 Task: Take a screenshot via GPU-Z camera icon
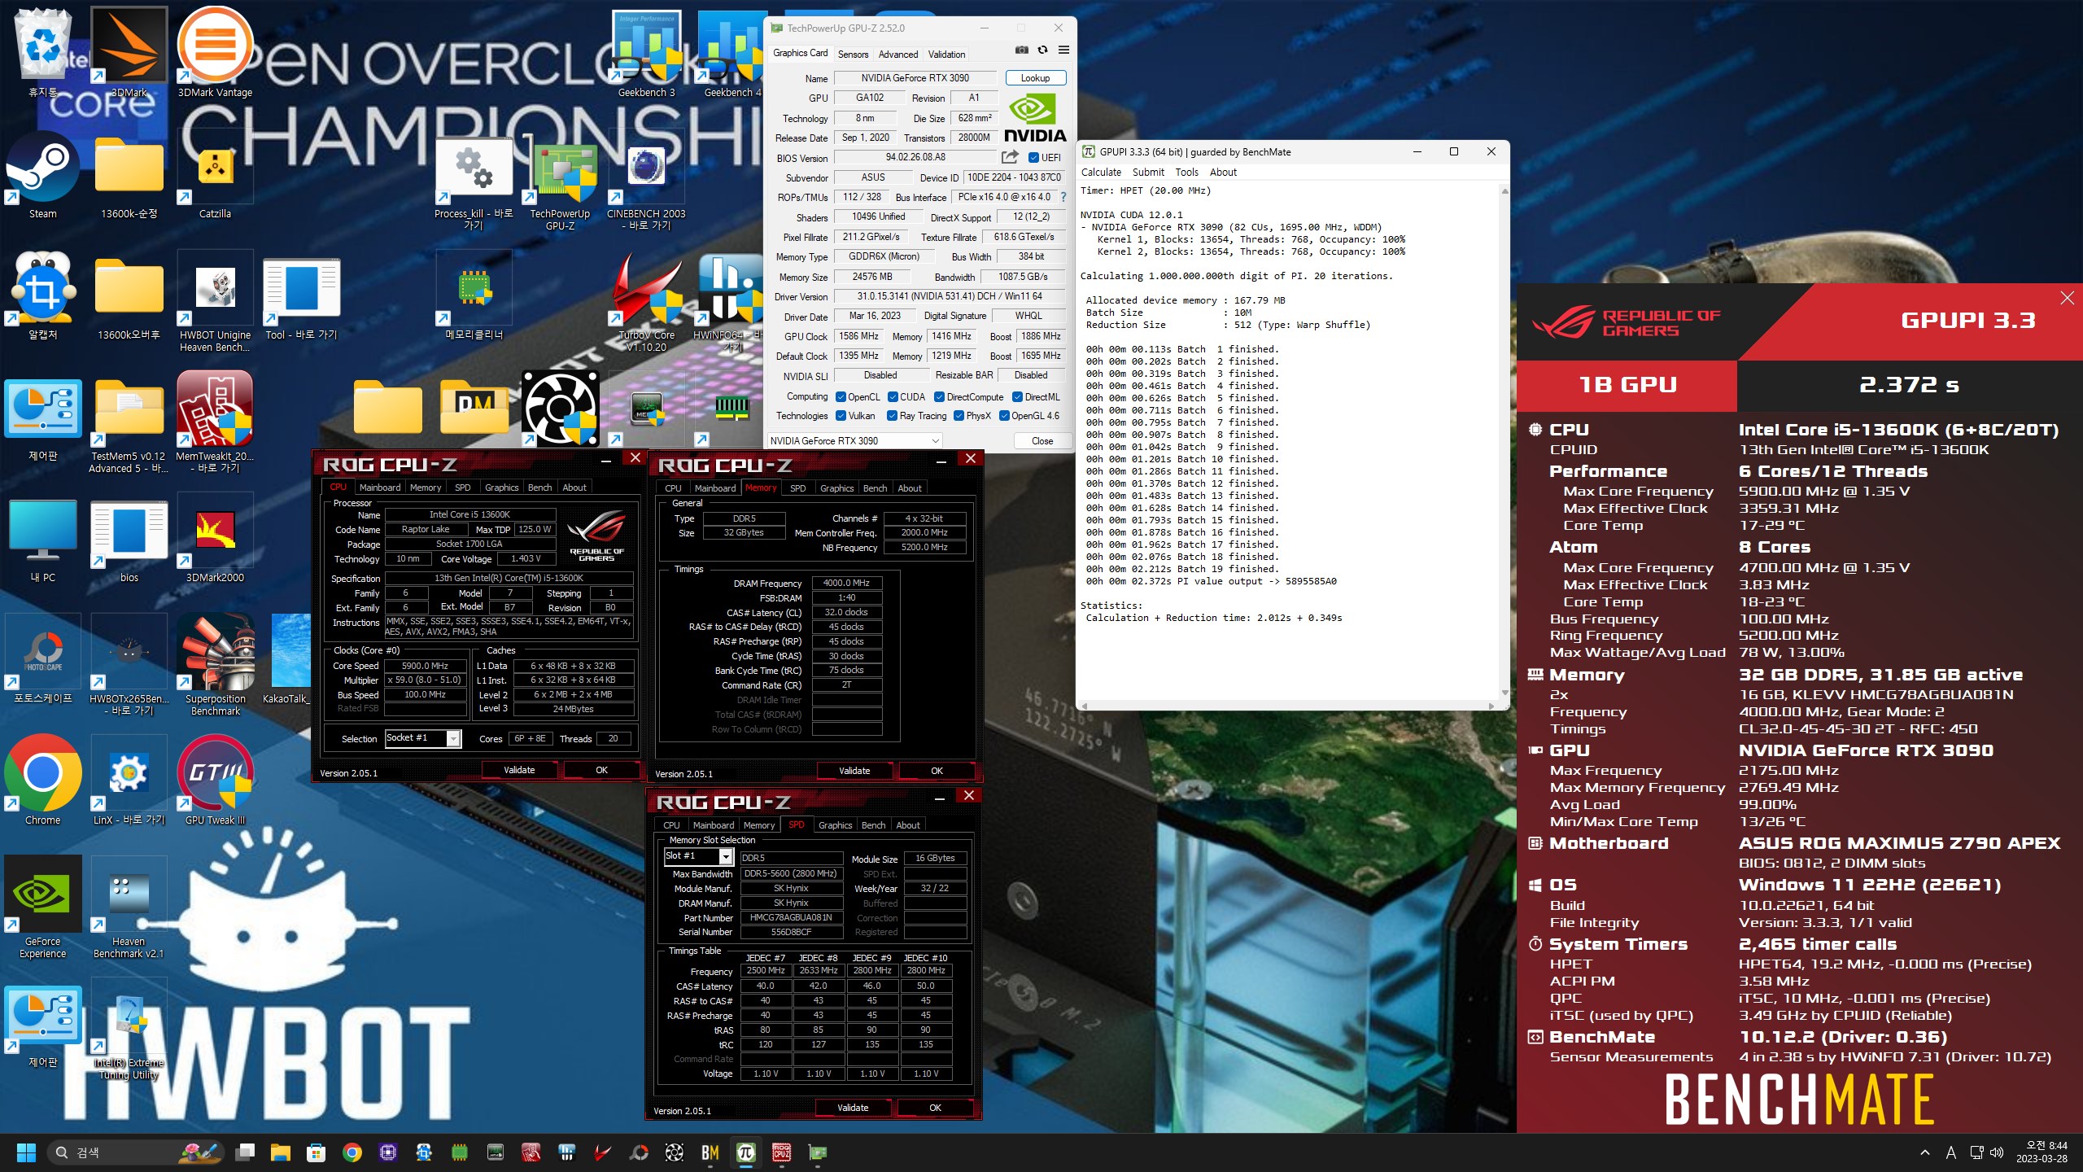tap(1022, 50)
